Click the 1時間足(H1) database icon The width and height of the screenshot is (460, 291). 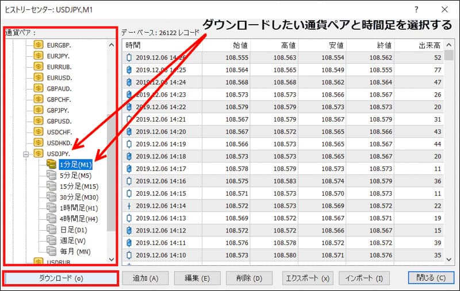point(52,208)
